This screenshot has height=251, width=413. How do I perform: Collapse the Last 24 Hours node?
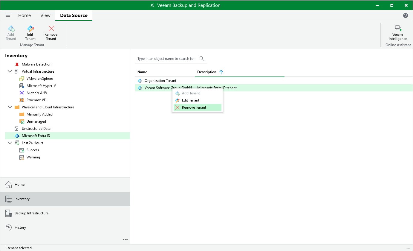point(10,143)
